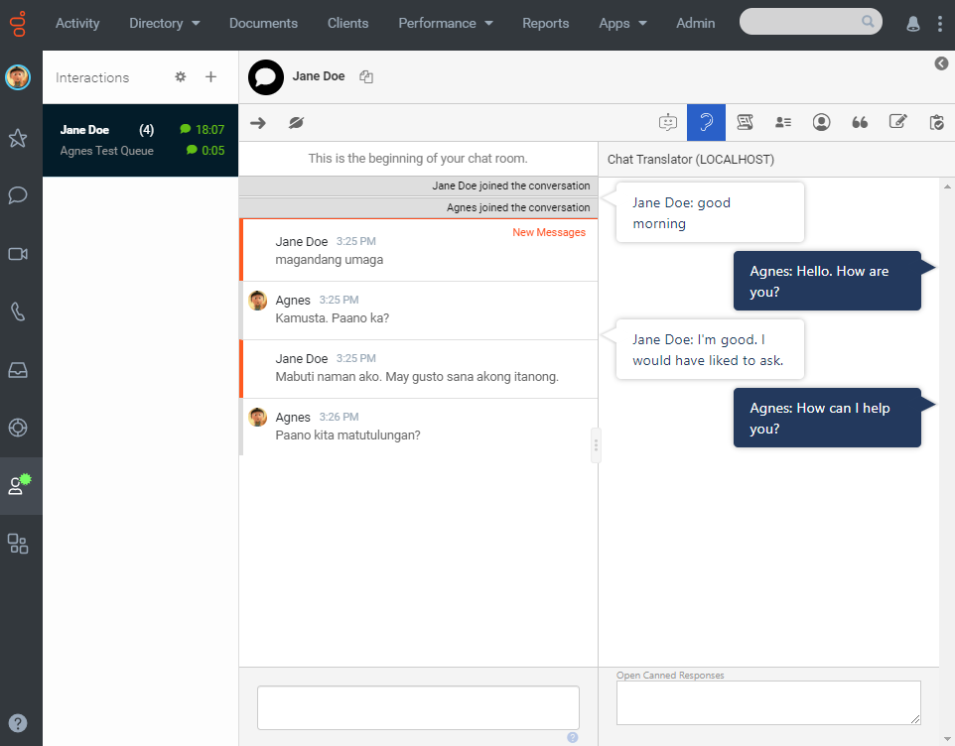Image resolution: width=955 pixels, height=746 pixels.
Task: Click the Open Canned Responses text box
Action: pos(767,702)
